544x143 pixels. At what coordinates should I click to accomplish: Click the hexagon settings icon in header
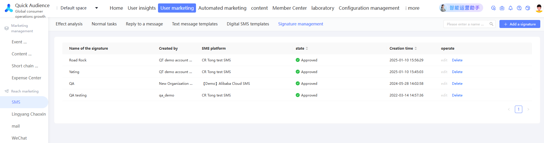[x=493, y=8]
